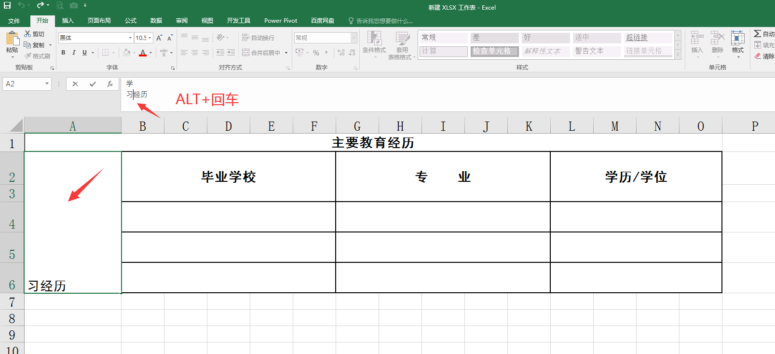
Task: Click the 粘贴 paste clipboard icon
Action: coord(12,38)
